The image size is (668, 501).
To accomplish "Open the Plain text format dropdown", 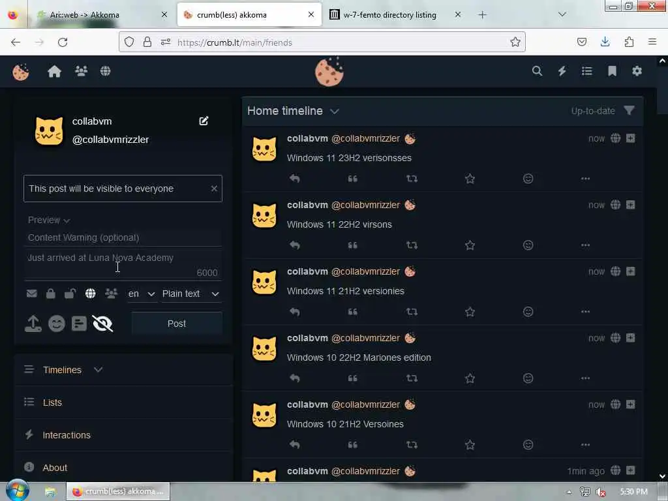I will [x=191, y=294].
